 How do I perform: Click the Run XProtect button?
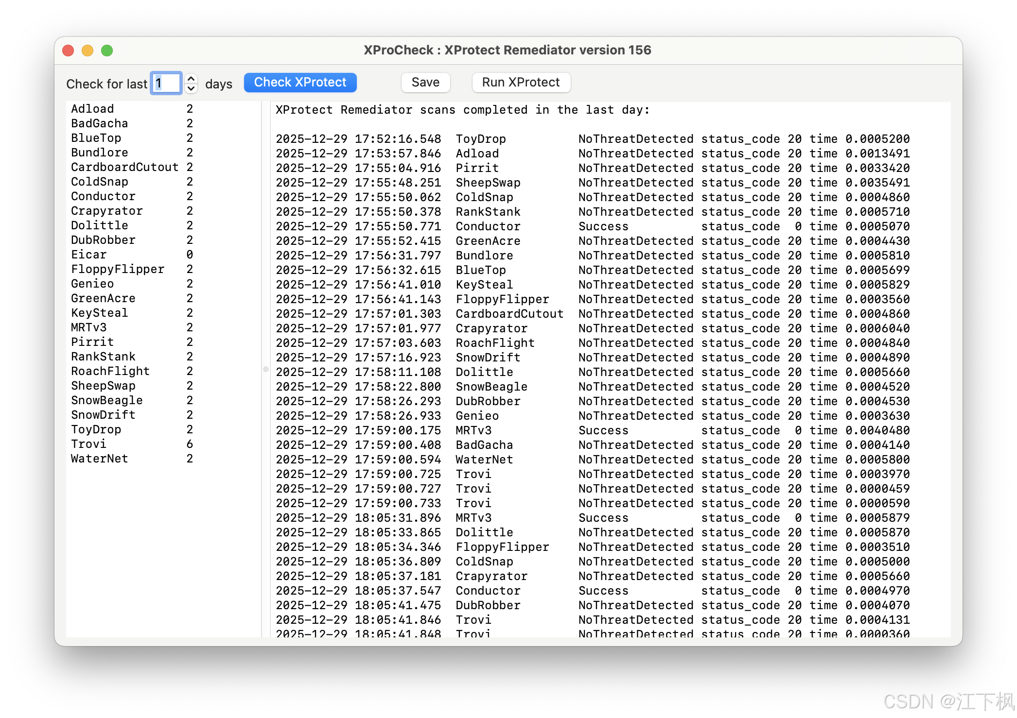[x=521, y=83]
